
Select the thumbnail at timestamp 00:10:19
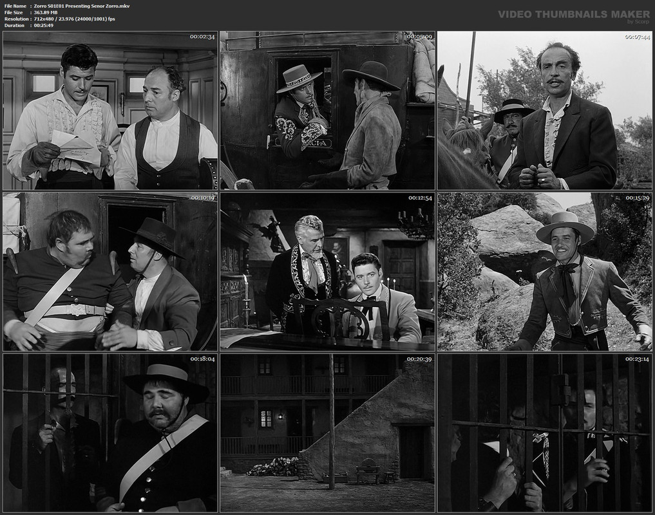point(110,272)
